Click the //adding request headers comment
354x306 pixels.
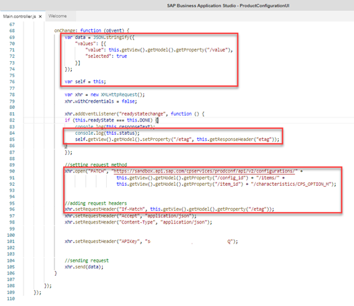96,203
